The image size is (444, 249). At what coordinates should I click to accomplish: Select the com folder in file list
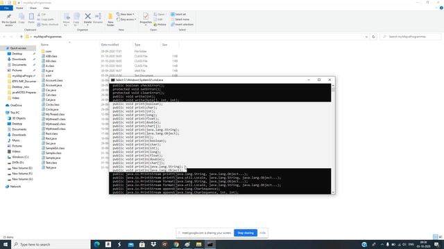pos(49,51)
